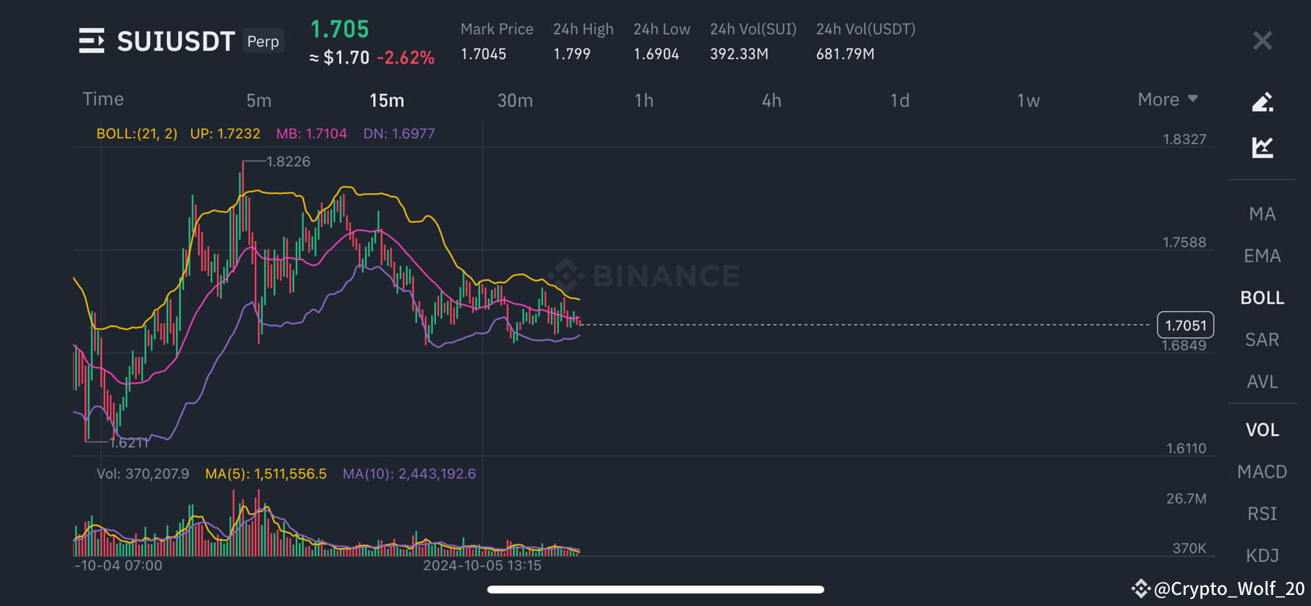Open the volume MA(5) settings
1311x606 pixels.
point(266,474)
